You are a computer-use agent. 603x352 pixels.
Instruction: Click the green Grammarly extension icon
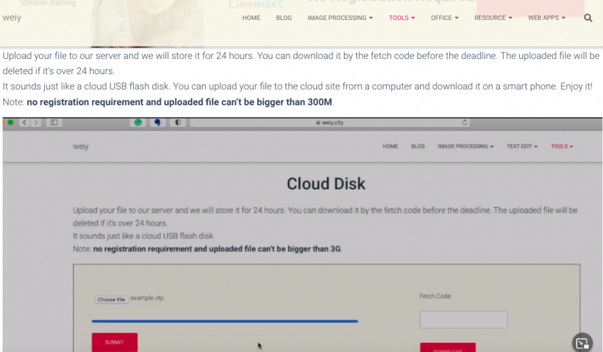pyautogui.click(x=138, y=122)
